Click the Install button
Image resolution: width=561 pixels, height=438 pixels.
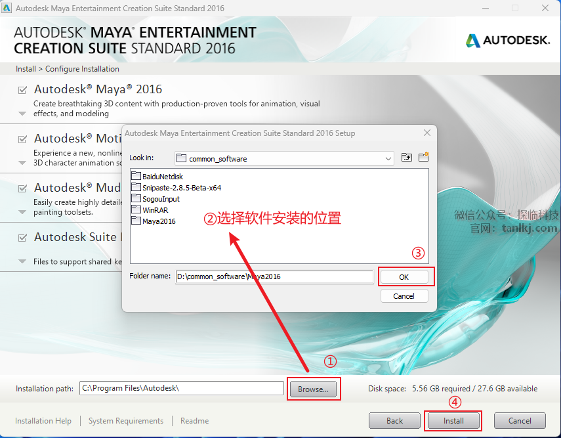453,421
